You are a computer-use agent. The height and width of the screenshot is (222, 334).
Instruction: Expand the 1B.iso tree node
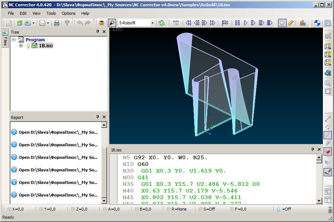(x=21, y=46)
